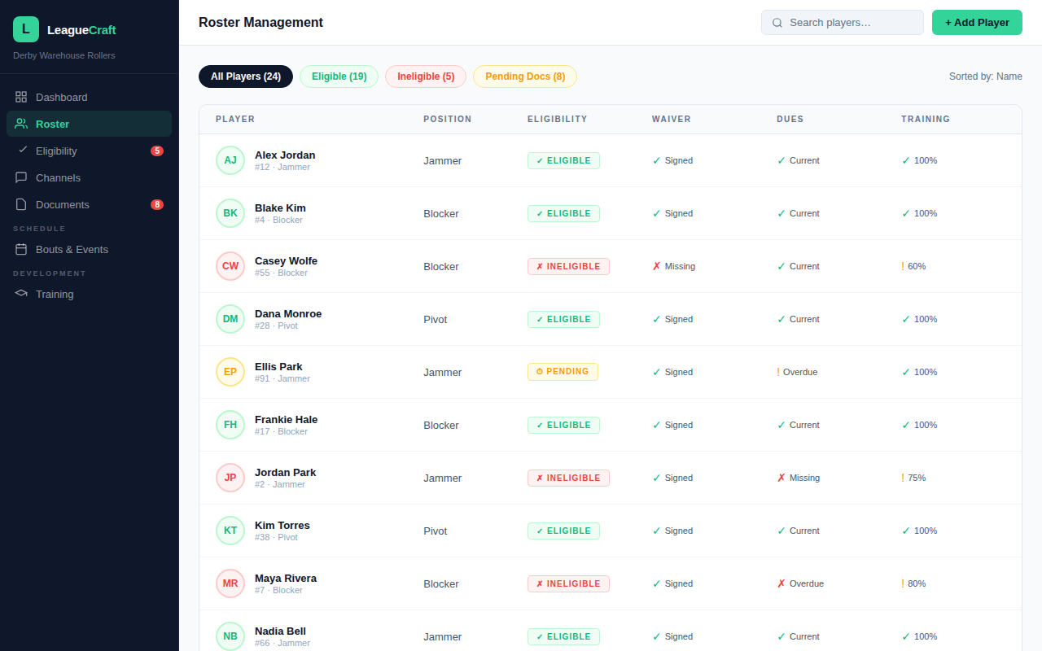The height and width of the screenshot is (651, 1042).
Task: Click the red 5 badge beside Eligibility
Action: 157,151
